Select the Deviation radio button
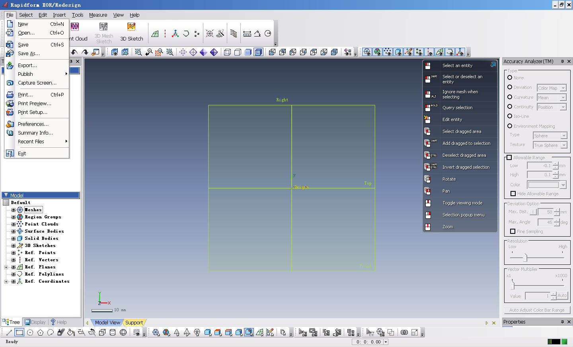573x347 pixels. (510, 87)
